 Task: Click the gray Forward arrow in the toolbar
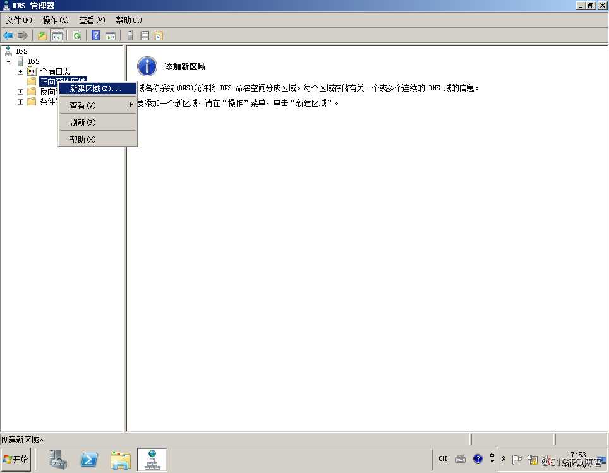click(23, 36)
